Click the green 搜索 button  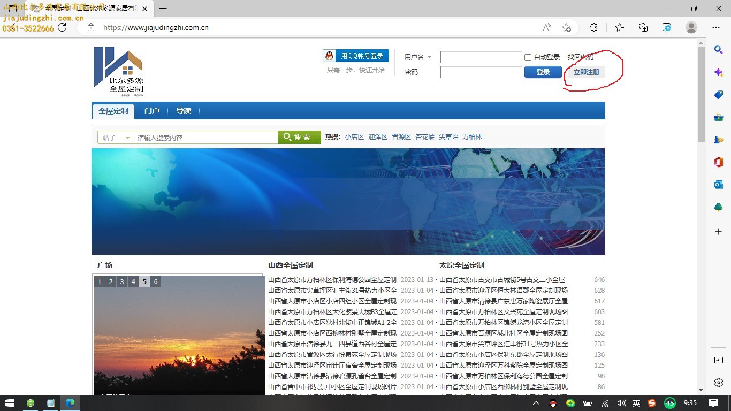[x=300, y=138]
